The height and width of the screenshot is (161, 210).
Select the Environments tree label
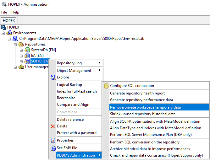tap(25, 33)
